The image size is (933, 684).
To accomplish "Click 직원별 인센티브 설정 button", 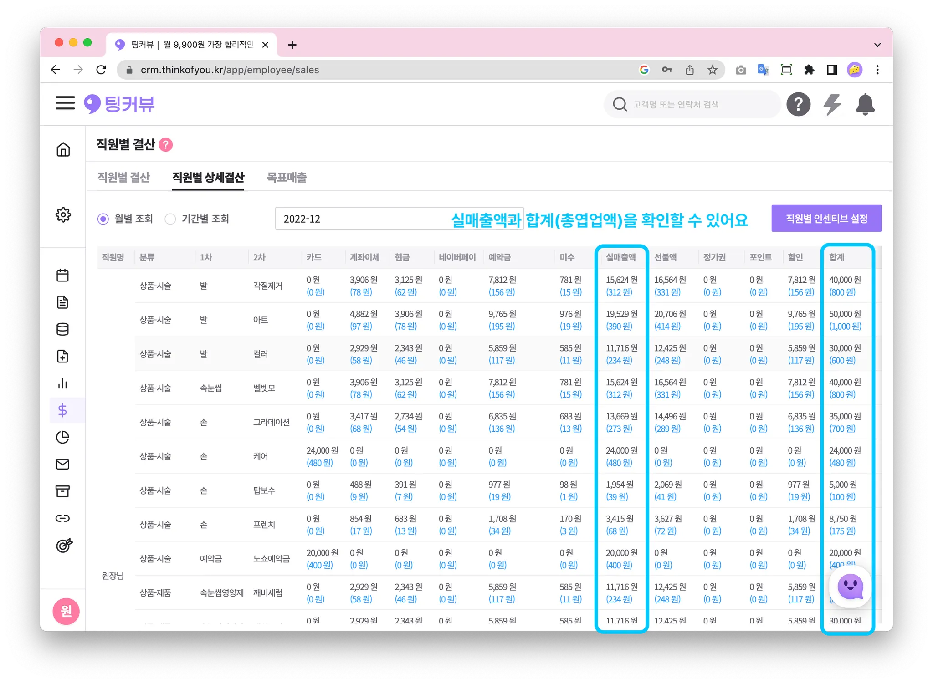I will pyautogui.click(x=826, y=219).
